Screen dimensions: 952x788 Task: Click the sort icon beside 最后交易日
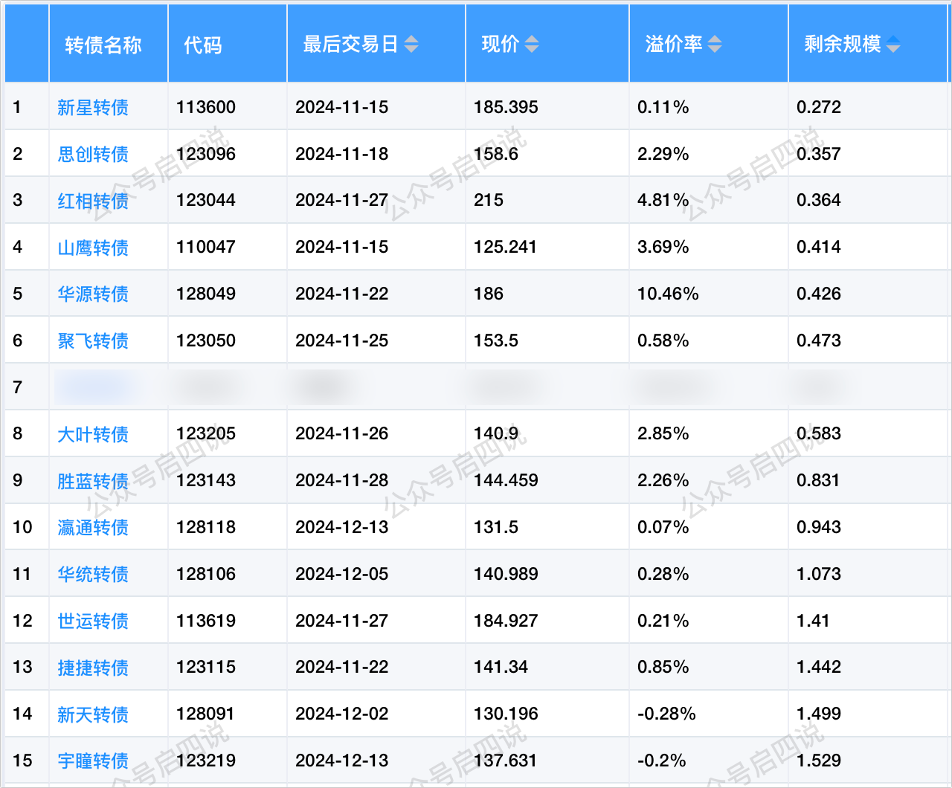(411, 45)
